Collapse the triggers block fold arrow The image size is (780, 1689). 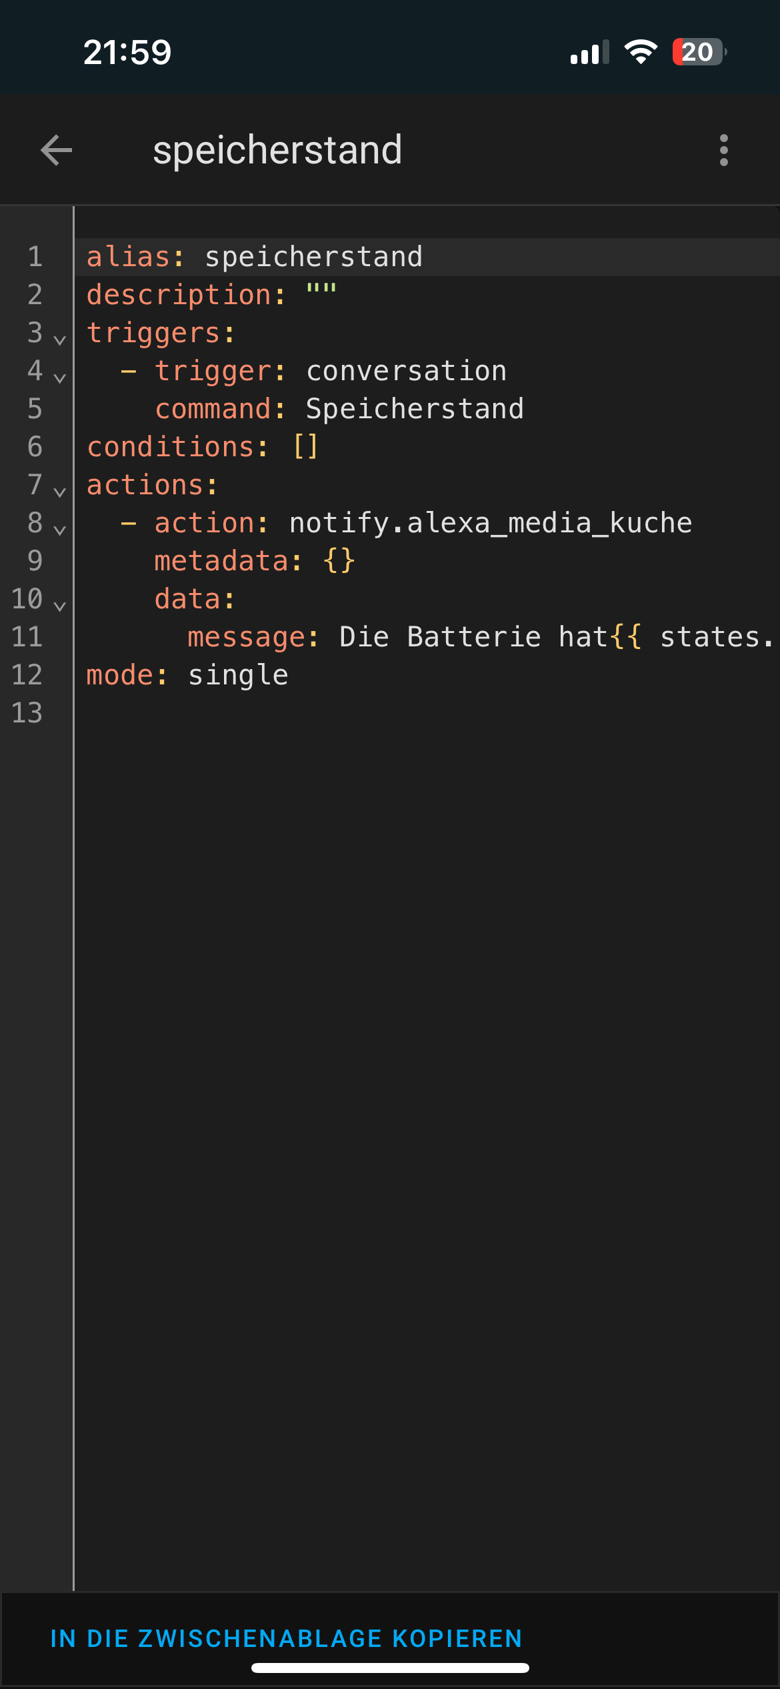[x=59, y=340]
